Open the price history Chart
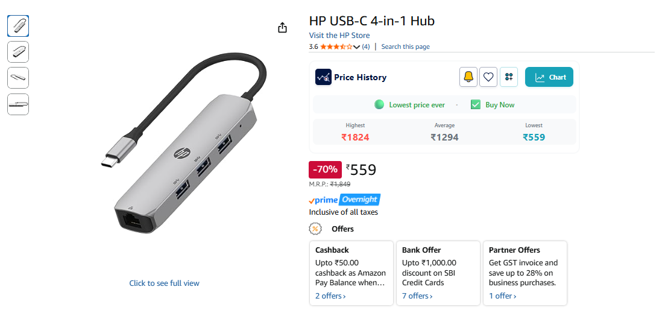 [549, 77]
